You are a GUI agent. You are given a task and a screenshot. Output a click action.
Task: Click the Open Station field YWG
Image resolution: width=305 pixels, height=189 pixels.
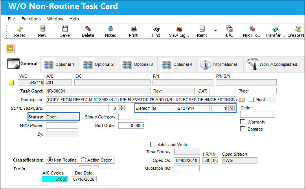pyautogui.click(x=239, y=160)
